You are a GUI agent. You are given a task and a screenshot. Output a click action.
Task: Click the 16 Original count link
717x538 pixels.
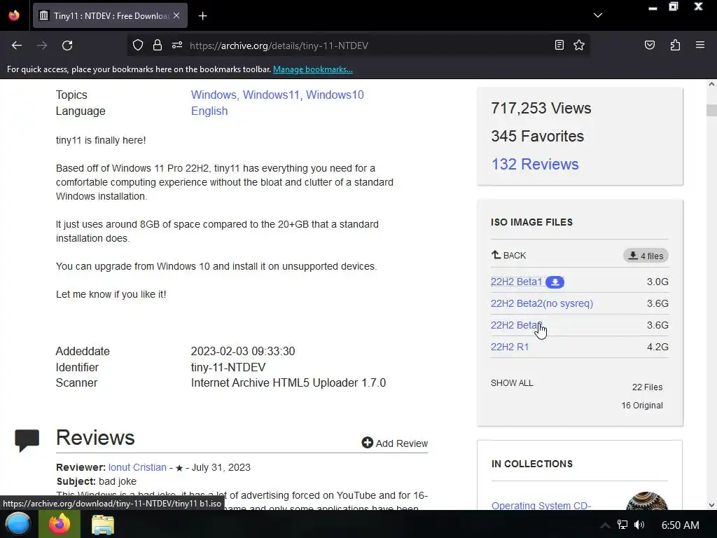tap(642, 406)
